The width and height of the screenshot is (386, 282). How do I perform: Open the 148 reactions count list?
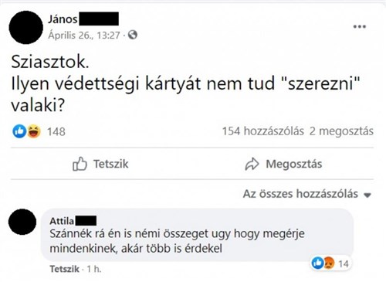[x=56, y=131]
